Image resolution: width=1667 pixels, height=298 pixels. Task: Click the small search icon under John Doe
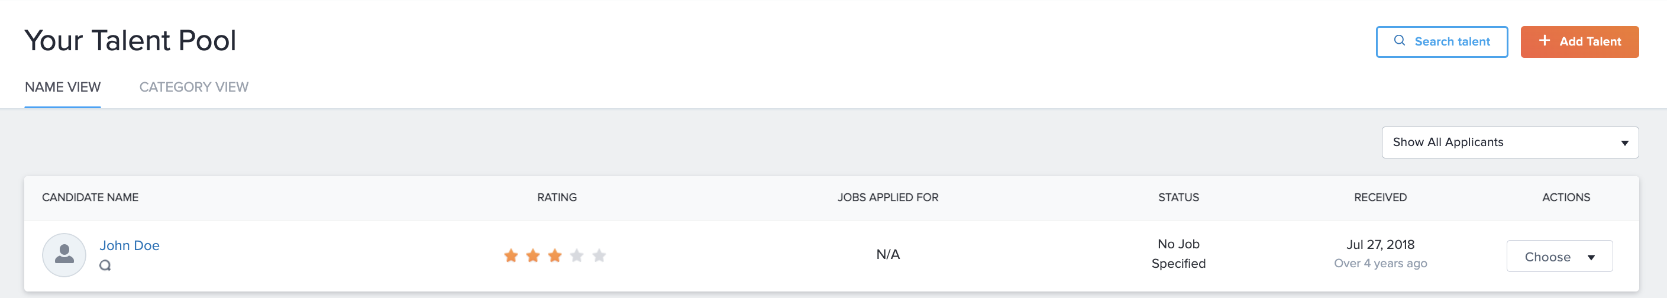coord(105,265)
